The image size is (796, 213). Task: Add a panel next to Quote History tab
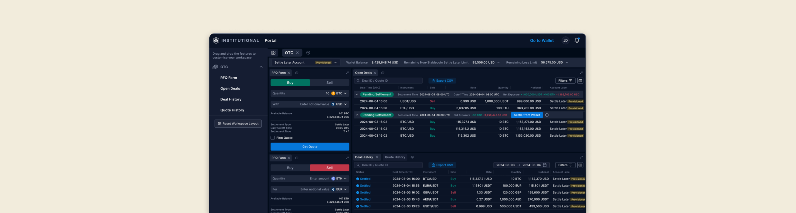pos(412,157)
